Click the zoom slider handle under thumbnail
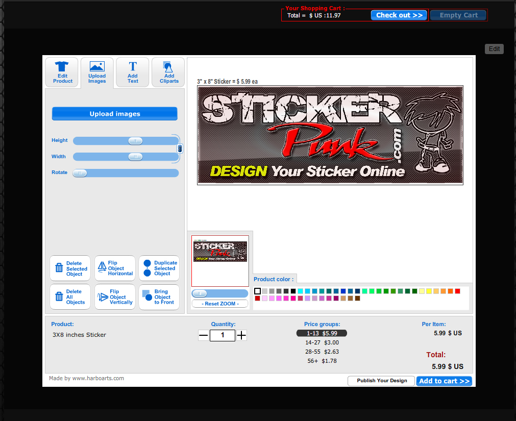Viewport: 516px width, 421px height. (200, 293)
